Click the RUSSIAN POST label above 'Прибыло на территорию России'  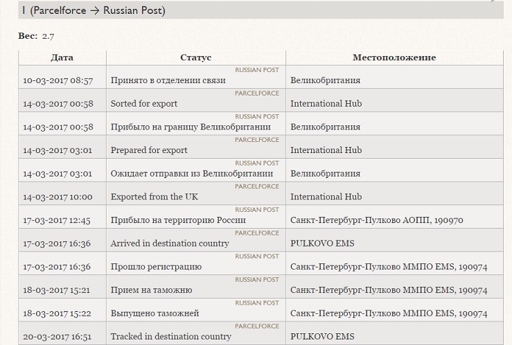tap(257, 209)
